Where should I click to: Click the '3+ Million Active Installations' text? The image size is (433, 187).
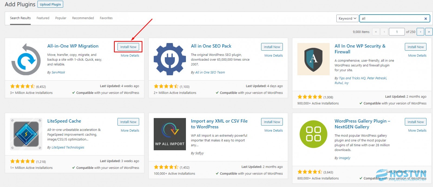coord(31,93)
